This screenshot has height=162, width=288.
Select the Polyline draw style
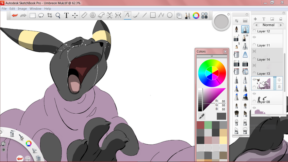pyautogui.click(x=161, y=15)
